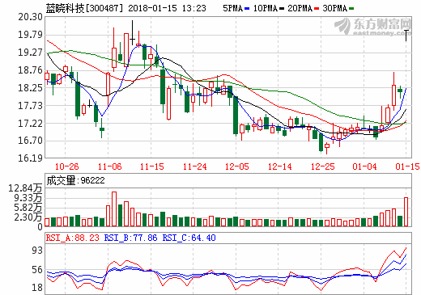Click the 9.33万 volume axis label
The width and height of the screenshot is (421, 295).
tap(28, 198)
